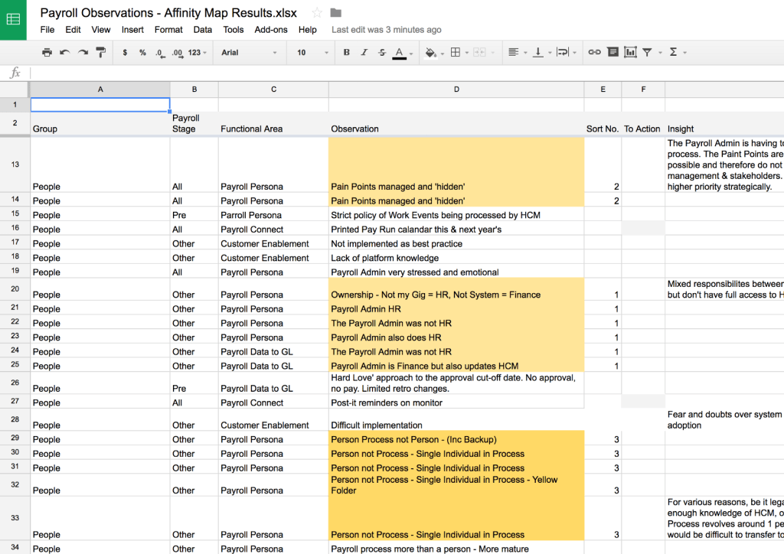Click the Print icon in the toolbar
Viewport: 784px width, 554px height.
coord(47,53)
